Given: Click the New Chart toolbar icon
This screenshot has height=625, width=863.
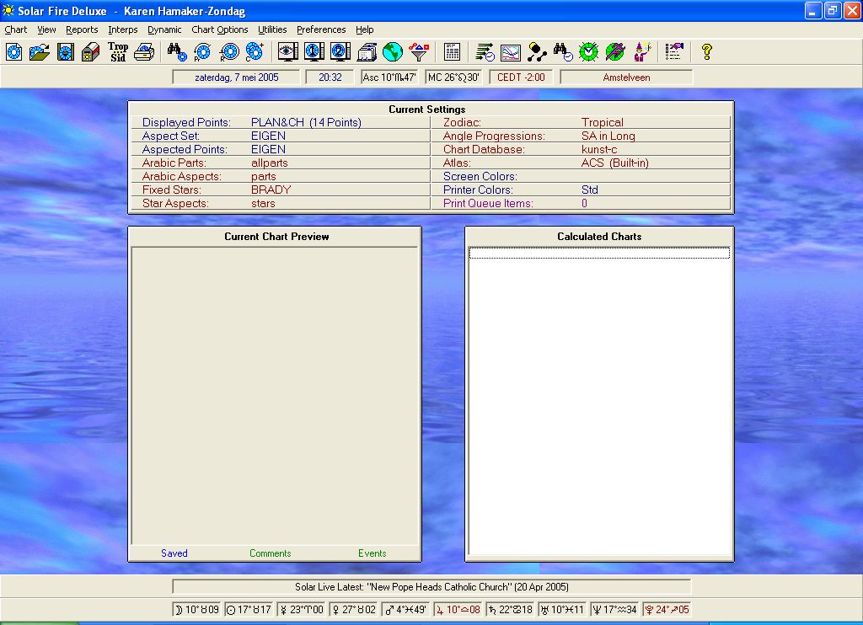Looking at the screenshot, I should (x=14, y=52).
